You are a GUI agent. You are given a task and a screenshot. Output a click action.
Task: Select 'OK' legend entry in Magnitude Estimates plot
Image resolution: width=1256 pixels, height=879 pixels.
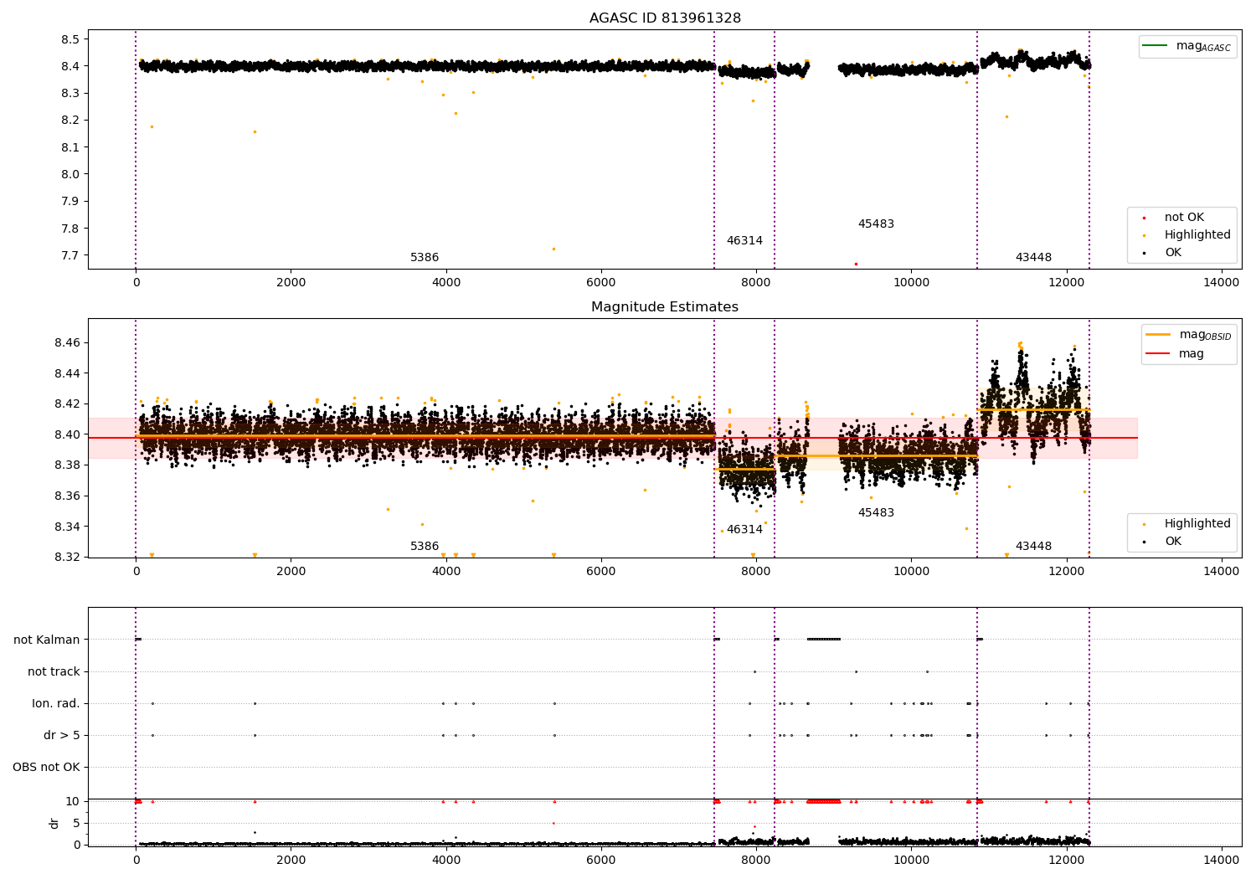(1173, 542)
